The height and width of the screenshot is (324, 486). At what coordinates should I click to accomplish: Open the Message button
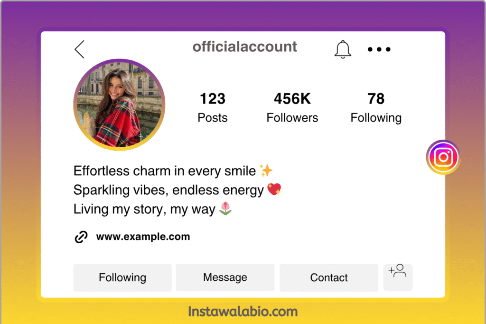(225, 277)
